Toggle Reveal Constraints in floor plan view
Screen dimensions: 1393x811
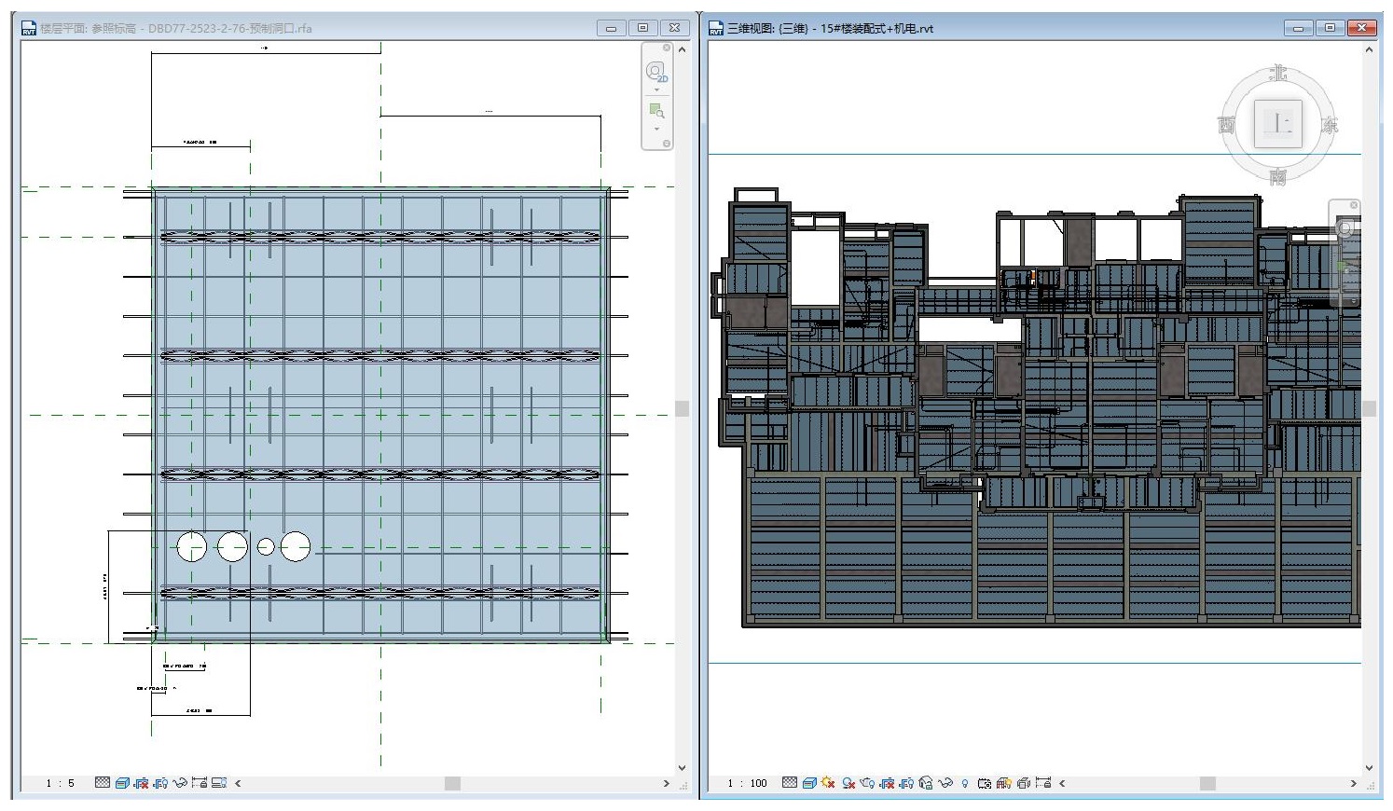point(200,783)
